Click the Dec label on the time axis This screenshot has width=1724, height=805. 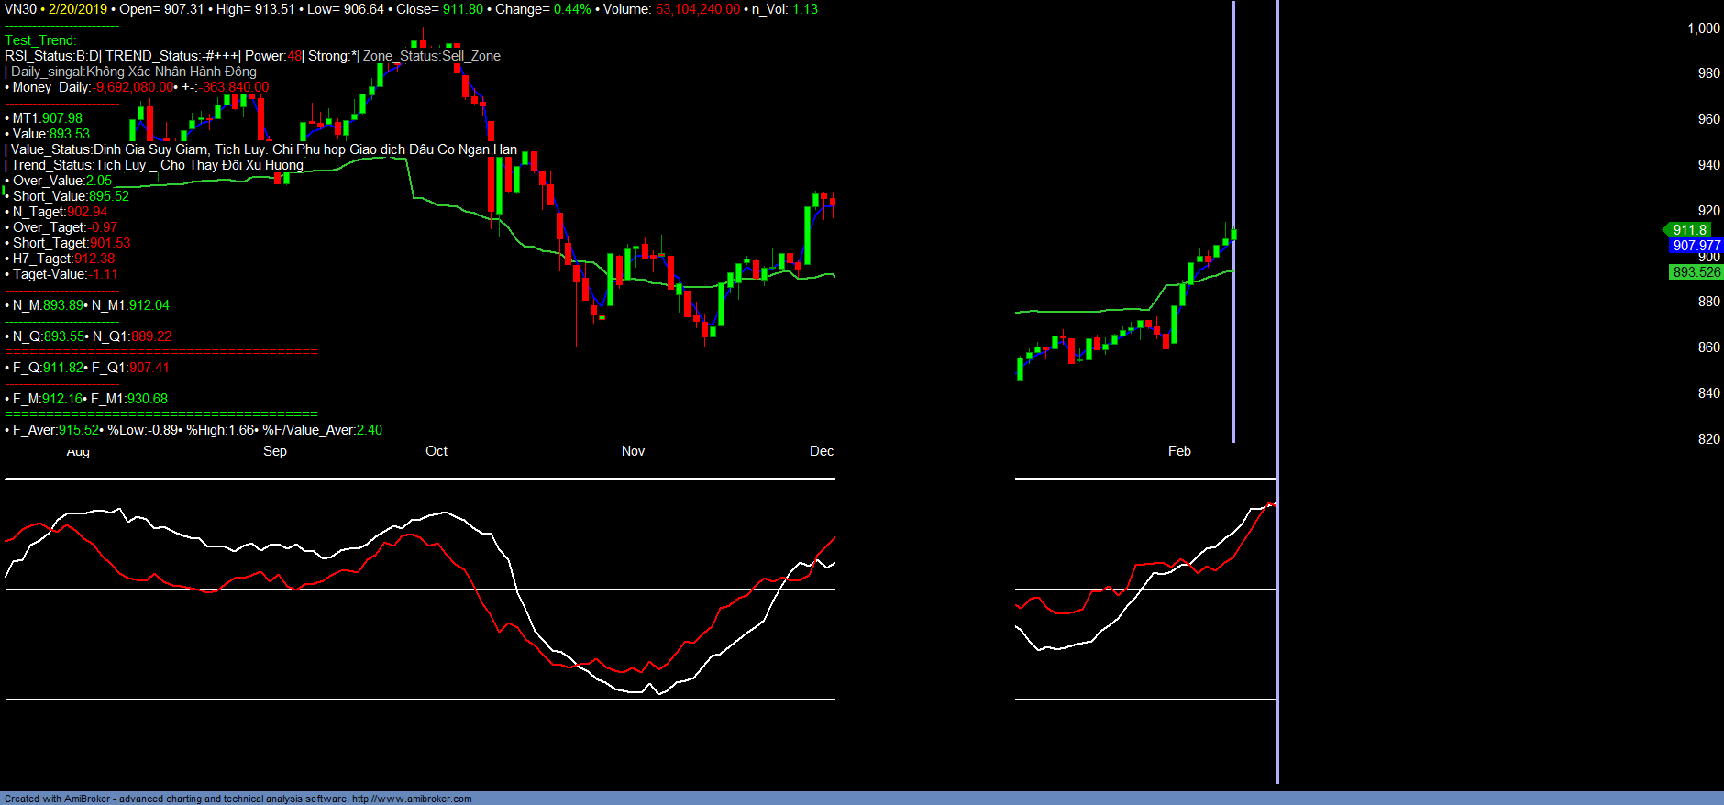point(821,451)
